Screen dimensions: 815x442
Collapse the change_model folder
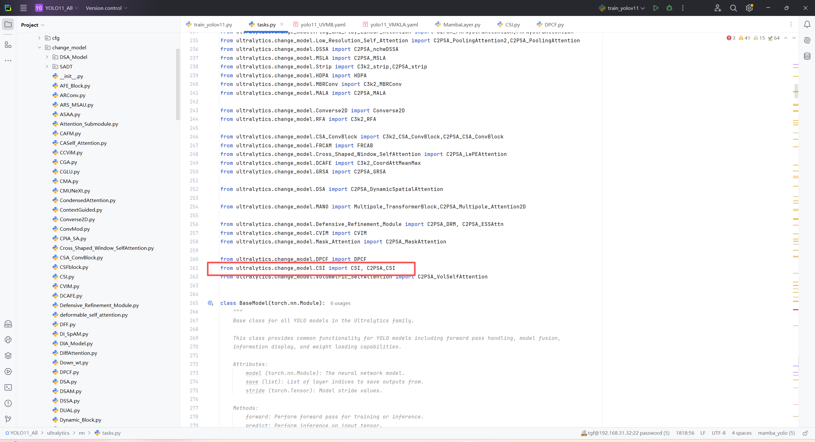click(x=39, y=47)
